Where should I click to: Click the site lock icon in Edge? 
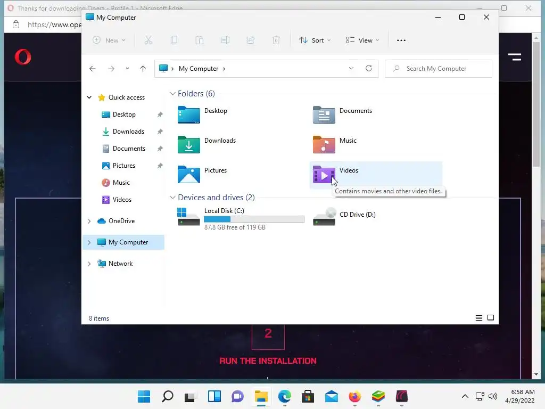tap(16, 24)
